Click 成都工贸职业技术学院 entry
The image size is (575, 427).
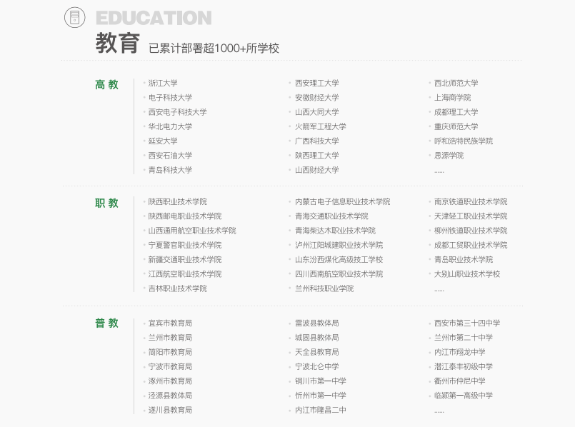[x=471, y=245]
